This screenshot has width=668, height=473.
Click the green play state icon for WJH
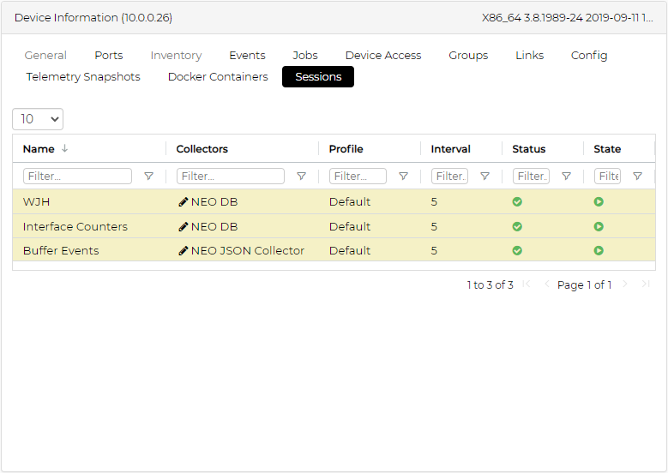click(x=599, y=202)
